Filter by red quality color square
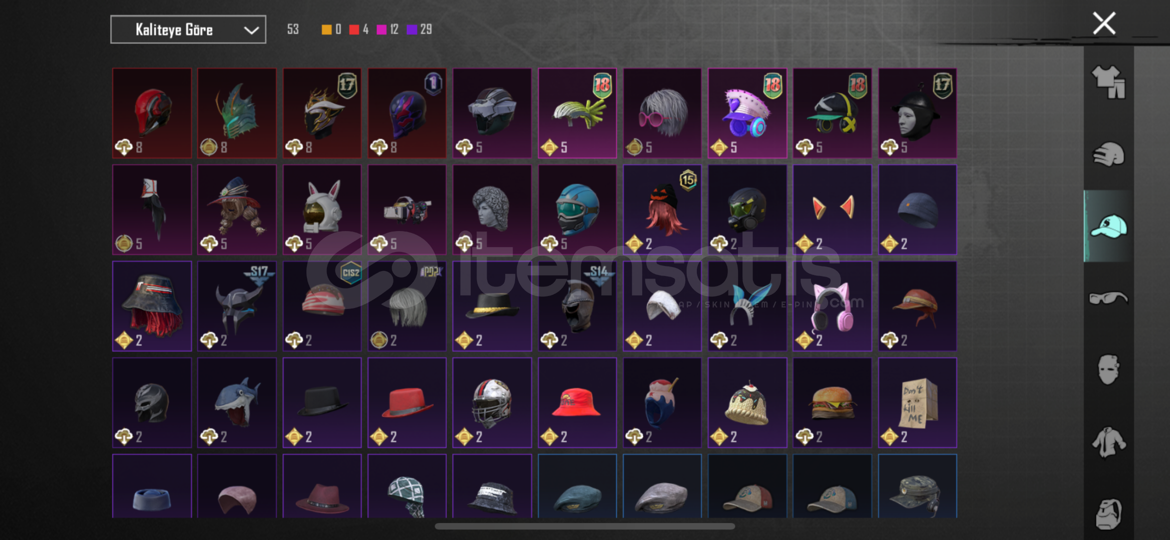The height and width of the screenshot is (540, 1170). 354,29
